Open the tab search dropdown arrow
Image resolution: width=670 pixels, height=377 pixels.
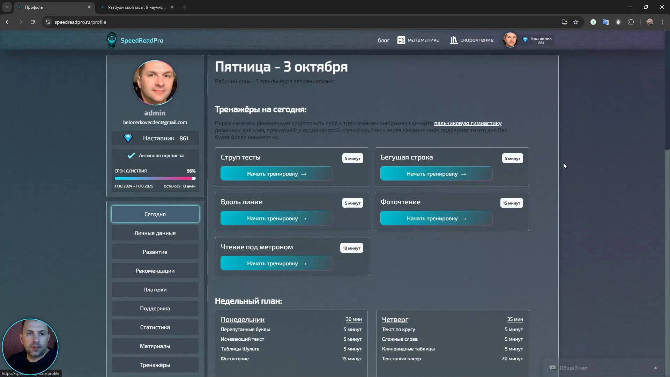(x=7, y=7)
